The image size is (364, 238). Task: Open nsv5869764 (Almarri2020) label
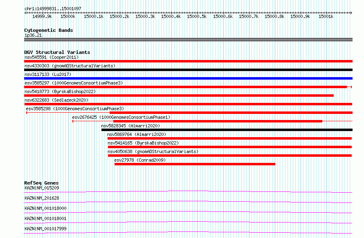137,134
